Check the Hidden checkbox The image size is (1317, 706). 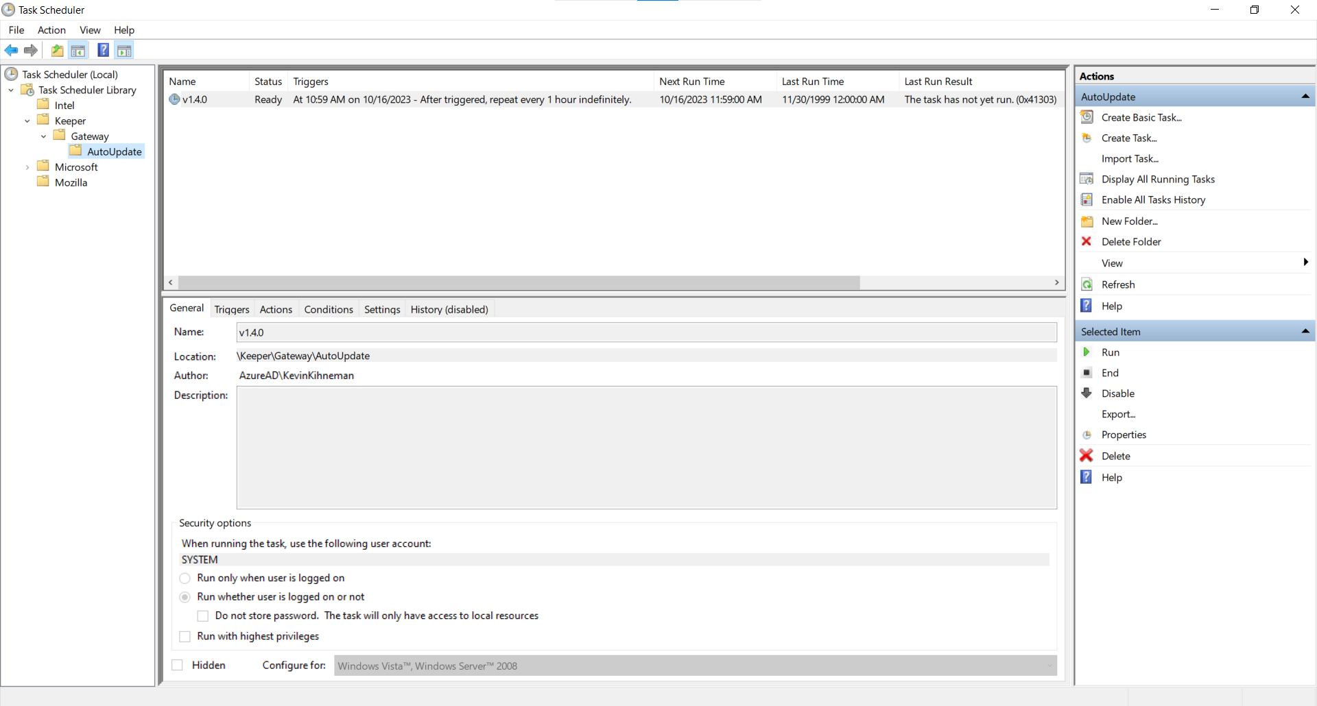click(178, 665)
